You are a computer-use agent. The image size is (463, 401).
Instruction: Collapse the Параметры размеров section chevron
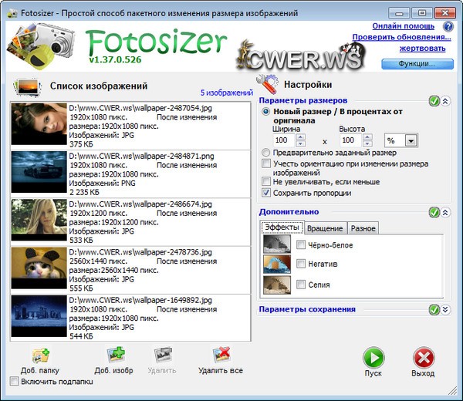click(x=445, y=101)
